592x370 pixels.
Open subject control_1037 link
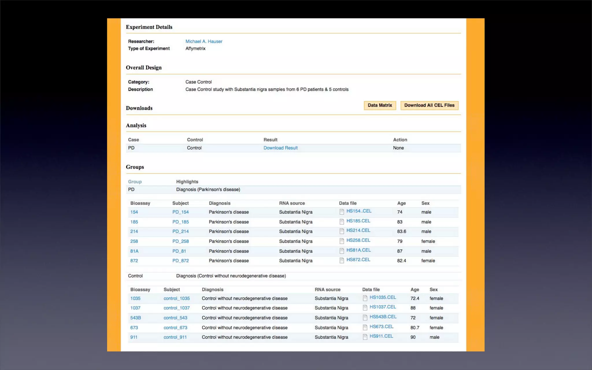click(x=177, y=308)
